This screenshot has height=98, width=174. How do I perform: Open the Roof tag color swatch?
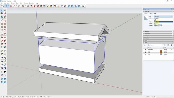161,53
